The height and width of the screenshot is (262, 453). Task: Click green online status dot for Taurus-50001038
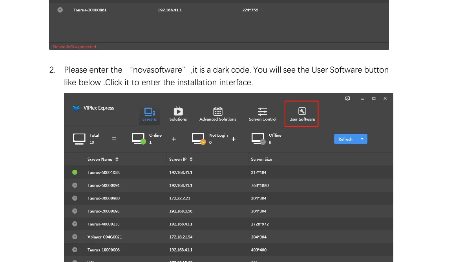pos(75,172)
